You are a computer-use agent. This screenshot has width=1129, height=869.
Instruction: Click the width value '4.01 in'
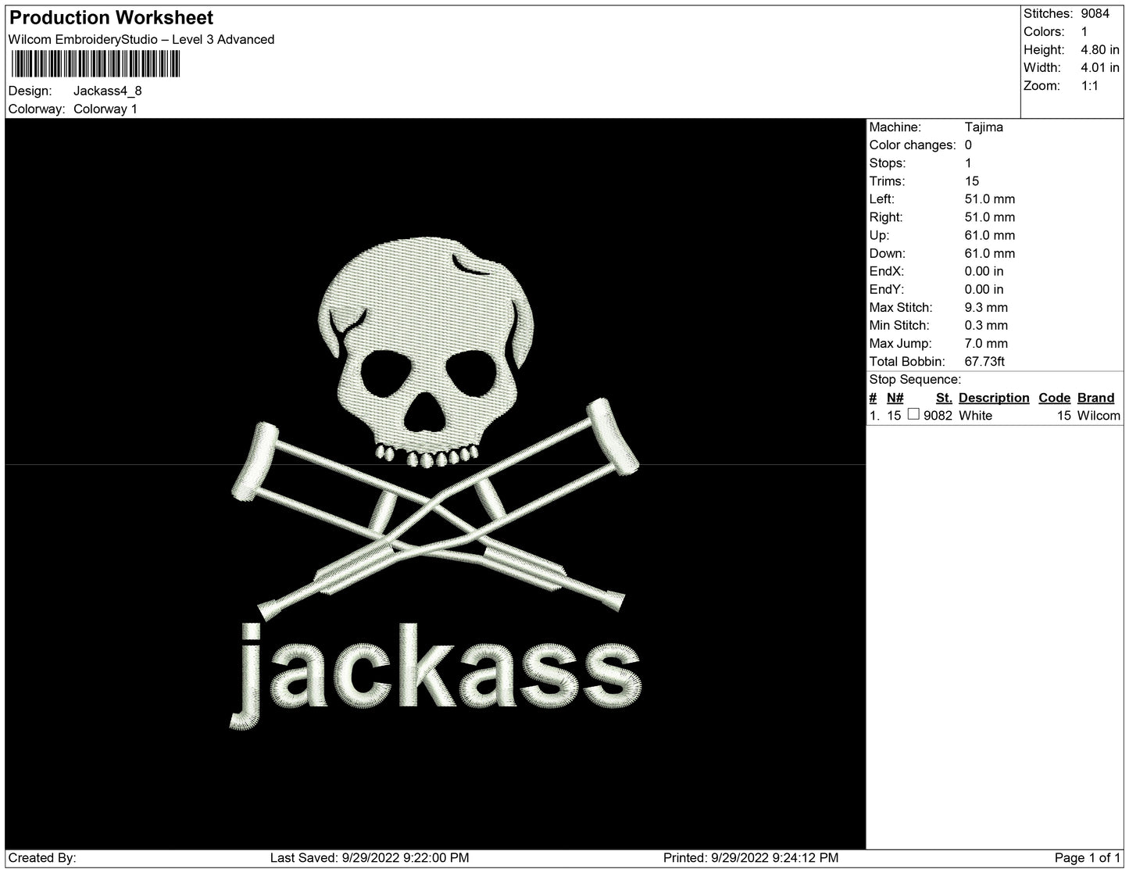click(x=1100, y=67)
